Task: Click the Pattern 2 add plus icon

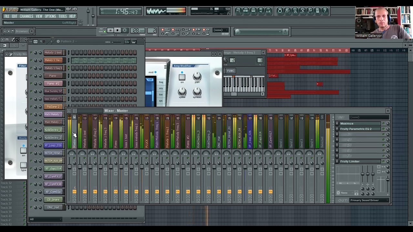Action: coord(58,41)
